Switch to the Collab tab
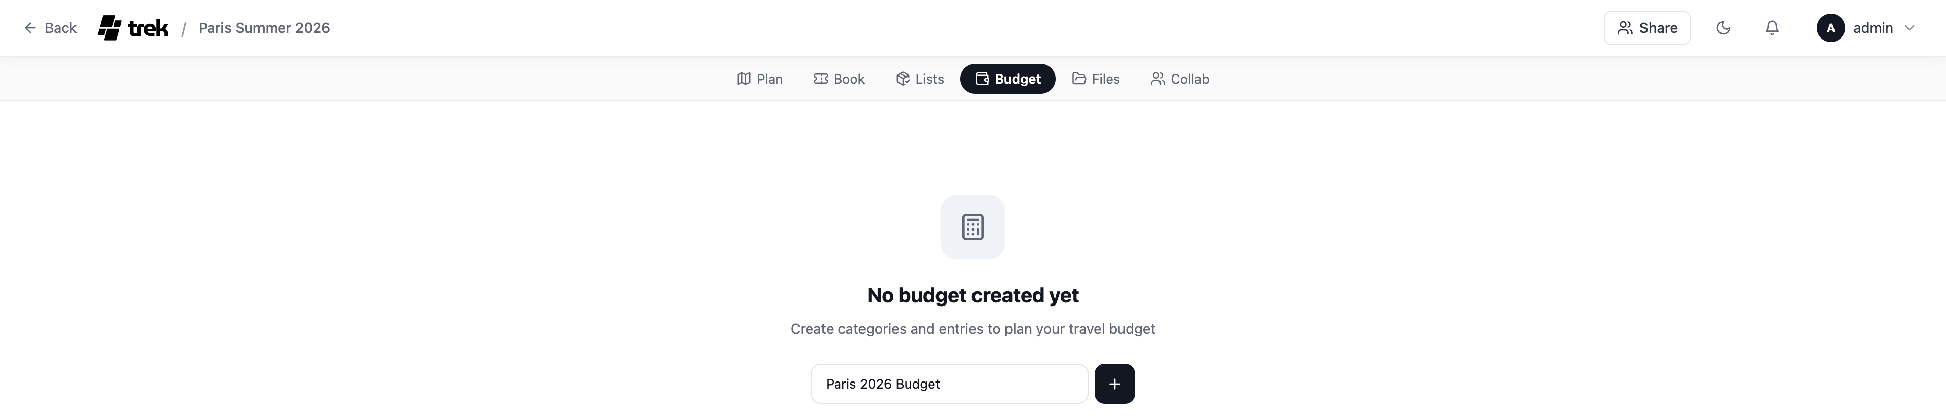The width and height of the screenshot is (1946, 420). coord(1180,78)
